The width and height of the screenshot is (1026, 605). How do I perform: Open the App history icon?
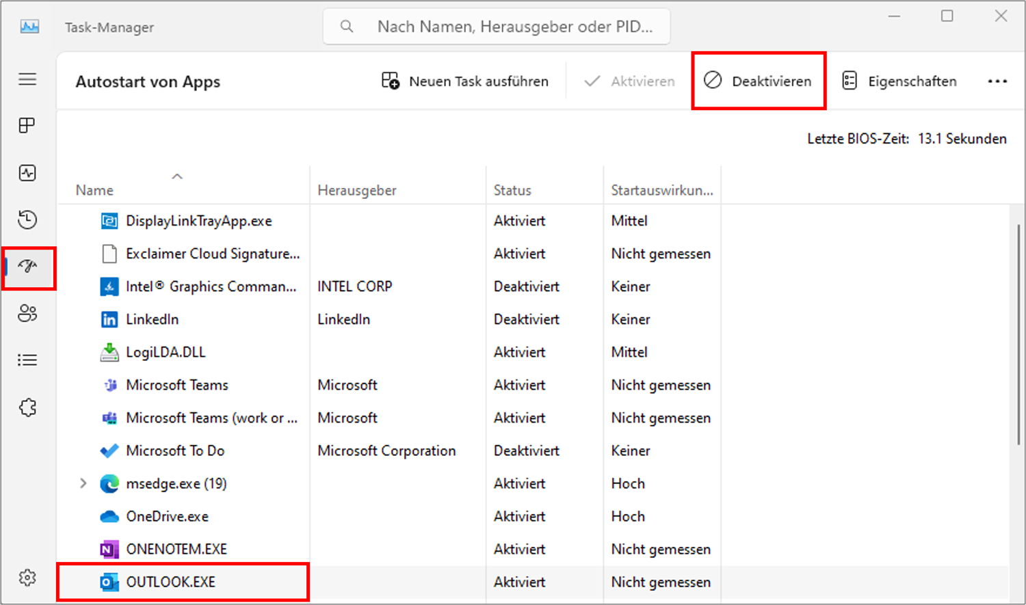click(x=27, y=219)
